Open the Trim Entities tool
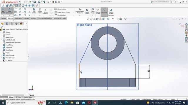This screenshot has height=105, width=188. [34, 11]
